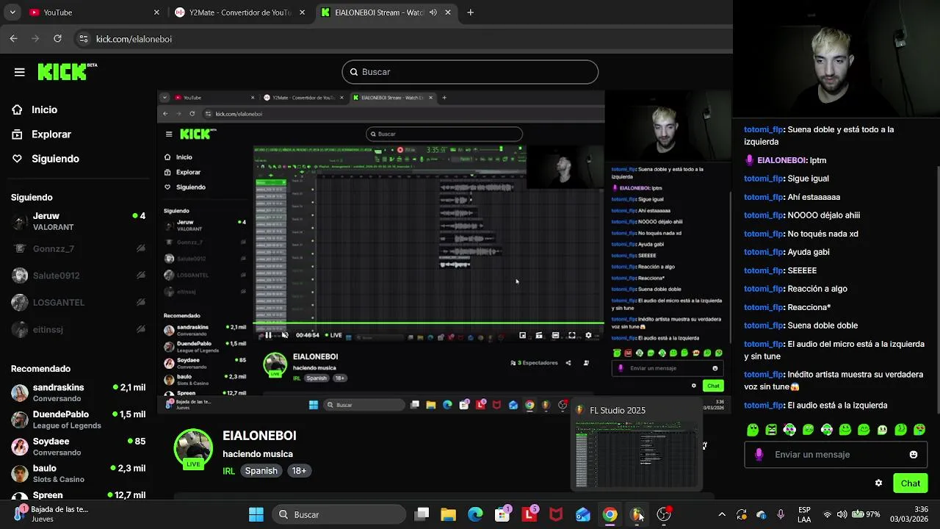Click the FL Studio taskbar icon
The height and width of the screenshot is (529, 940).
637,515
